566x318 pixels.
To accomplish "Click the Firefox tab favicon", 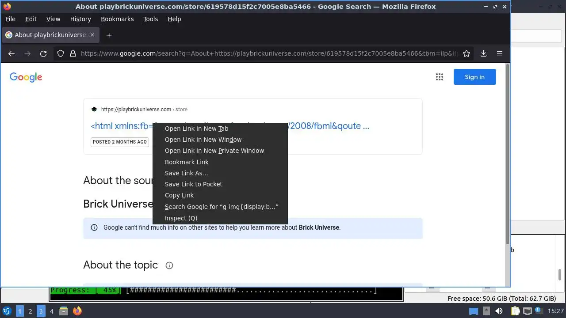I will (8, 35).
